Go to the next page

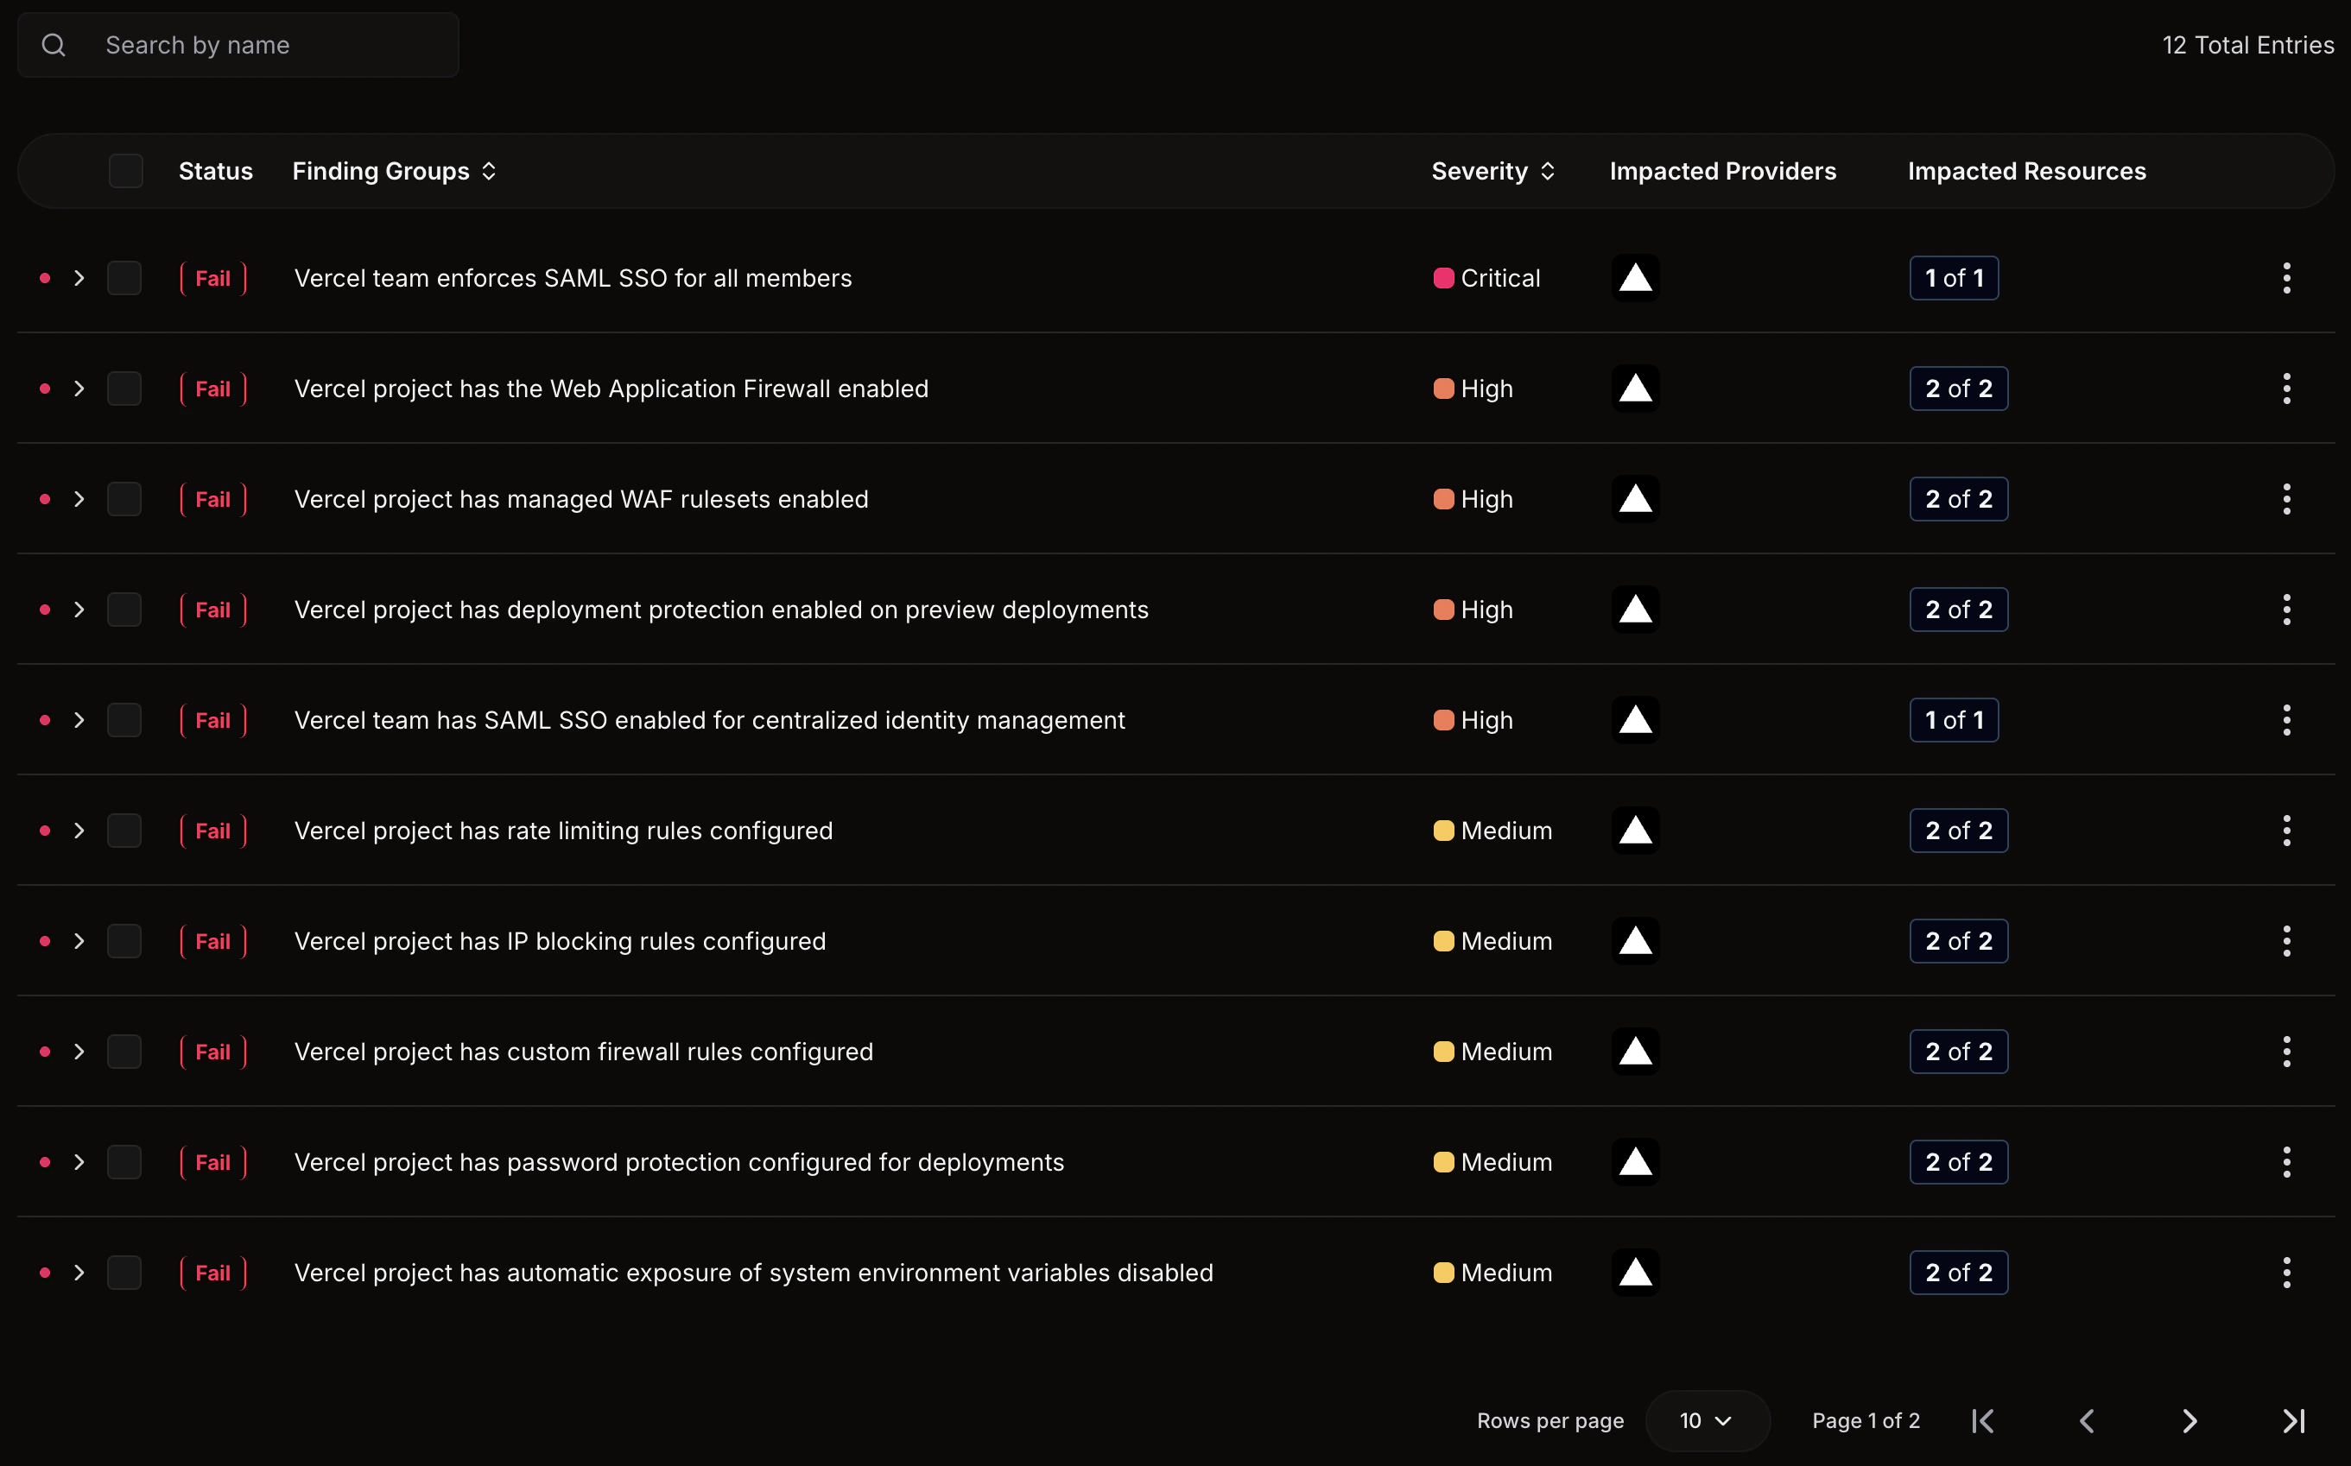pos(2190,1421)
